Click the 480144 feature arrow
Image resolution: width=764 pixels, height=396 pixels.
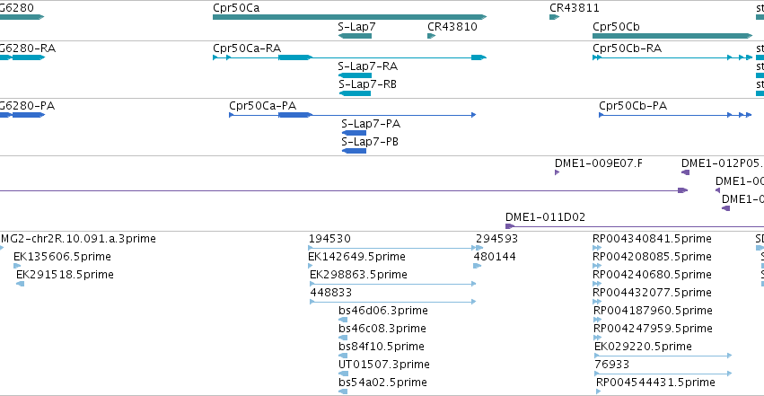click(478, 266)
